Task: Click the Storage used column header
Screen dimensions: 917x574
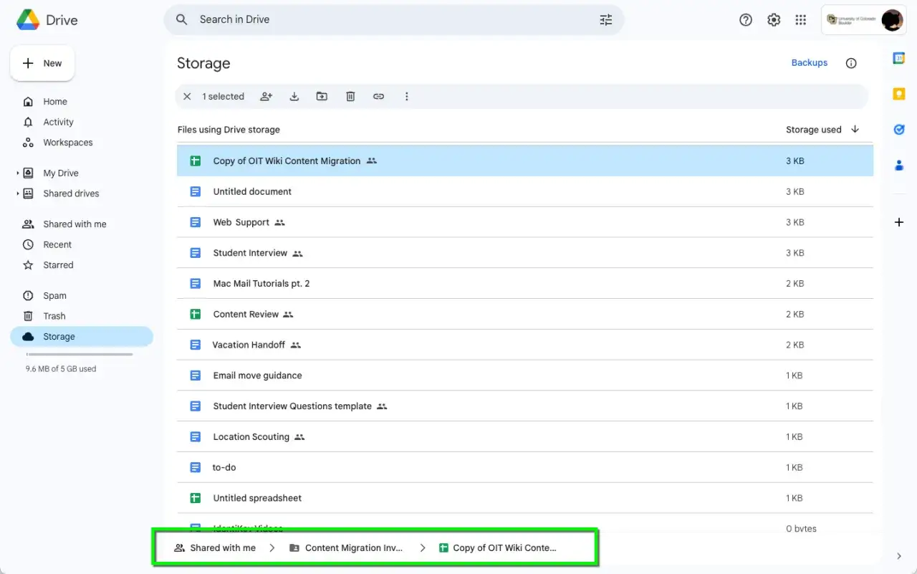Action: tap(814, 130)
